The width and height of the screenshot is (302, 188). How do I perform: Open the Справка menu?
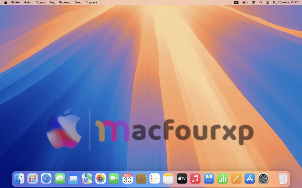(x=91, y=3)
